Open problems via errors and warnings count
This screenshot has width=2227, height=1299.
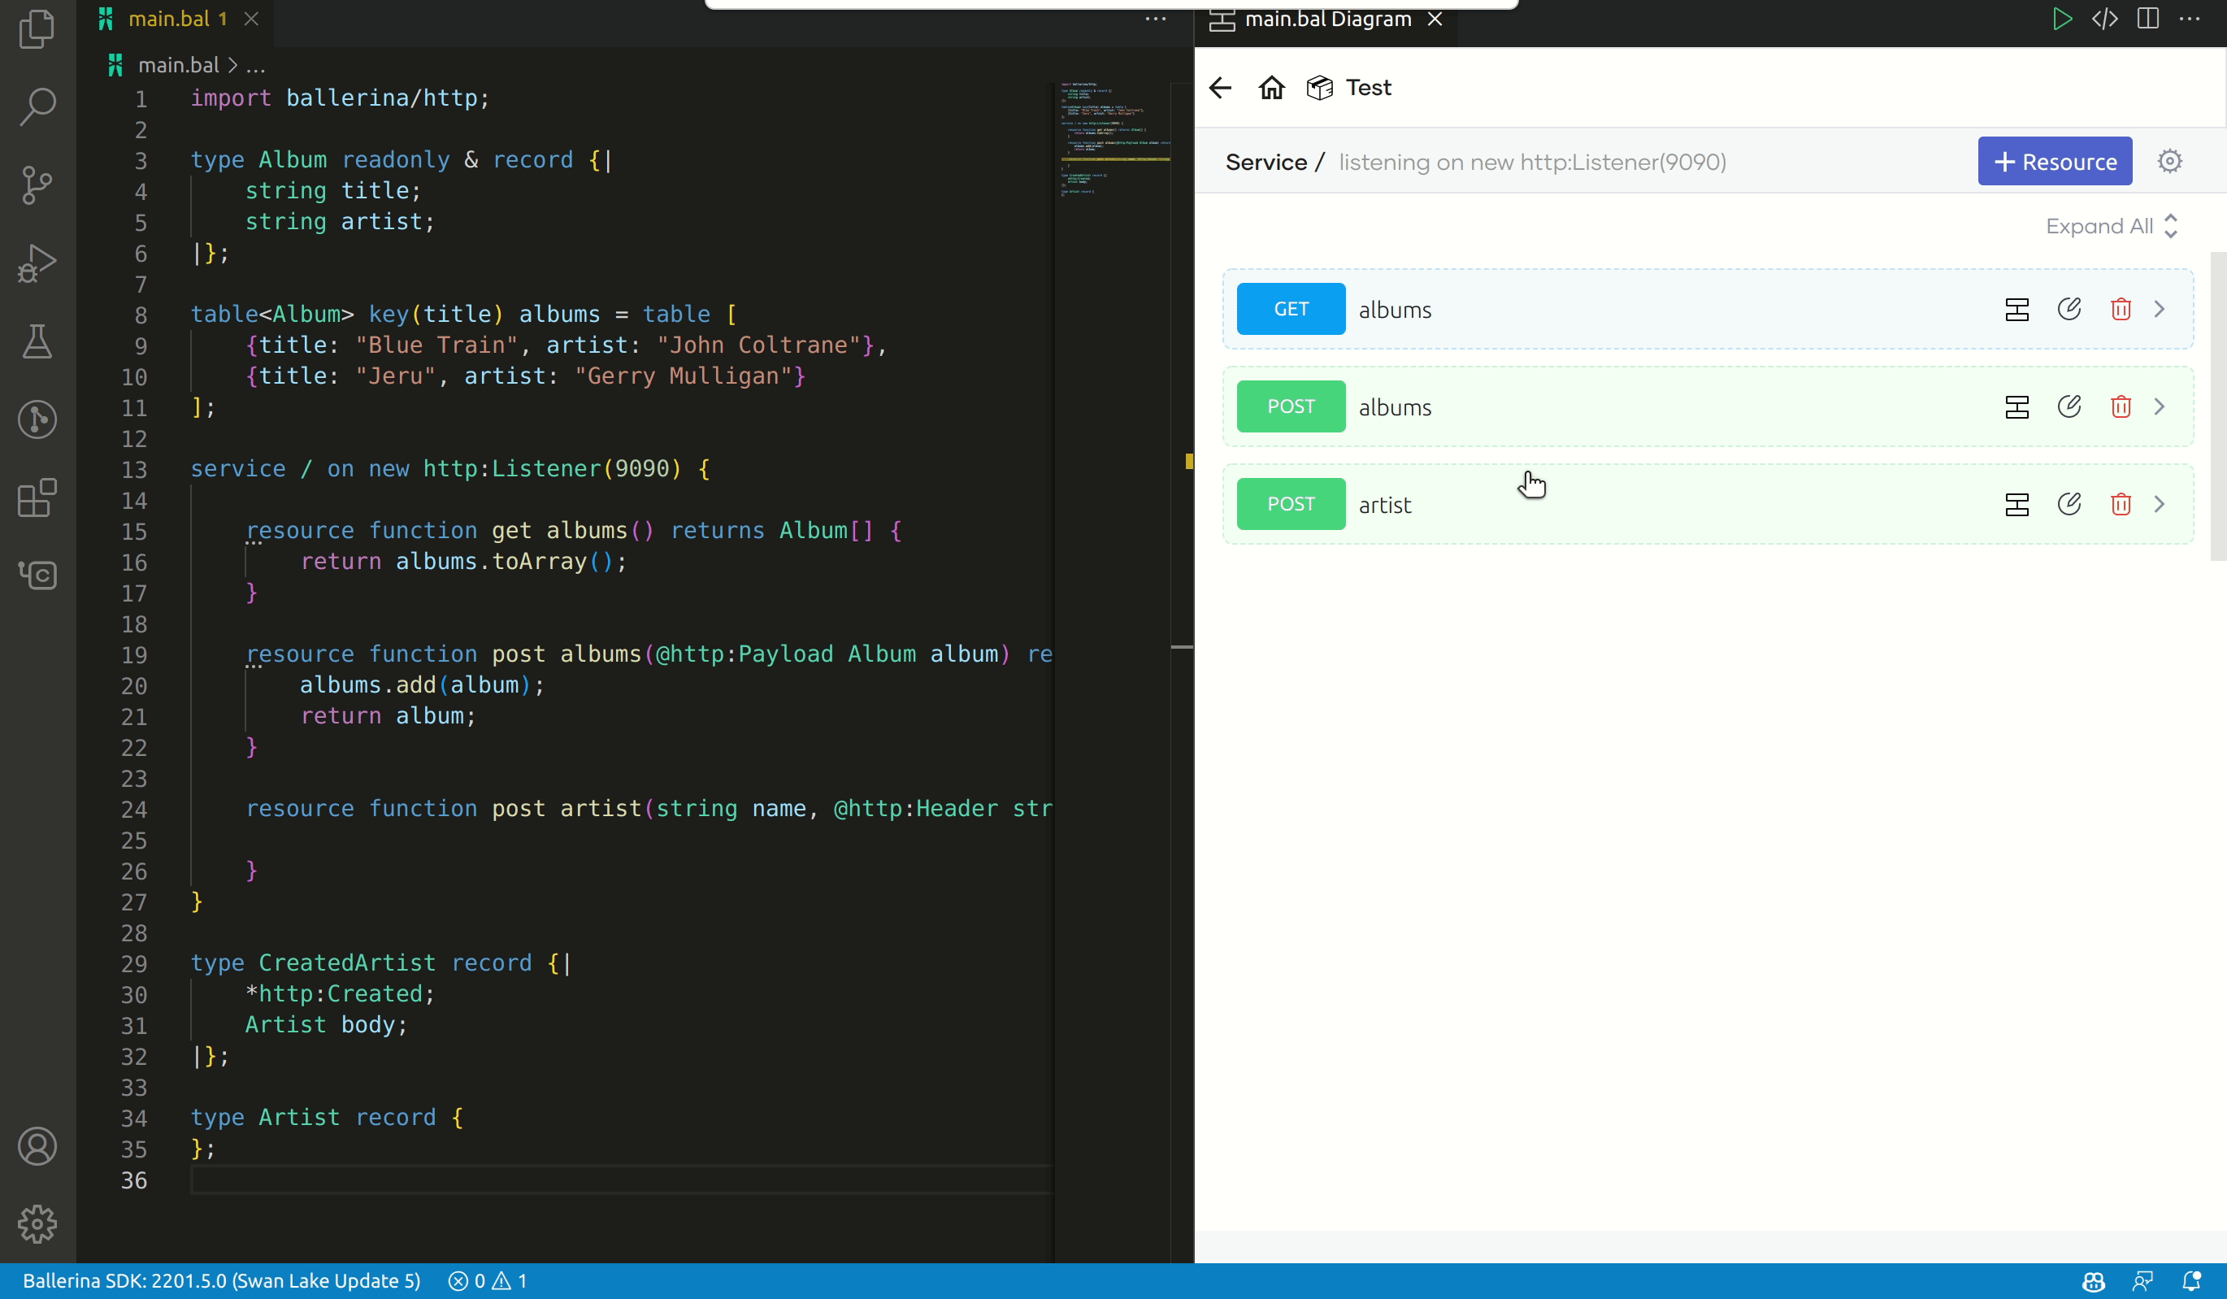[488, 1280]
